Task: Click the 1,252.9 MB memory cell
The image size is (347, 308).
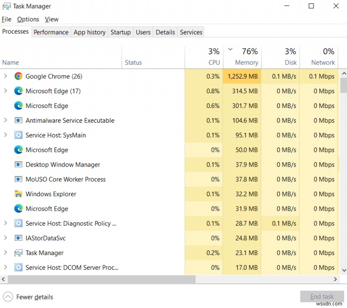Action: 242,76
